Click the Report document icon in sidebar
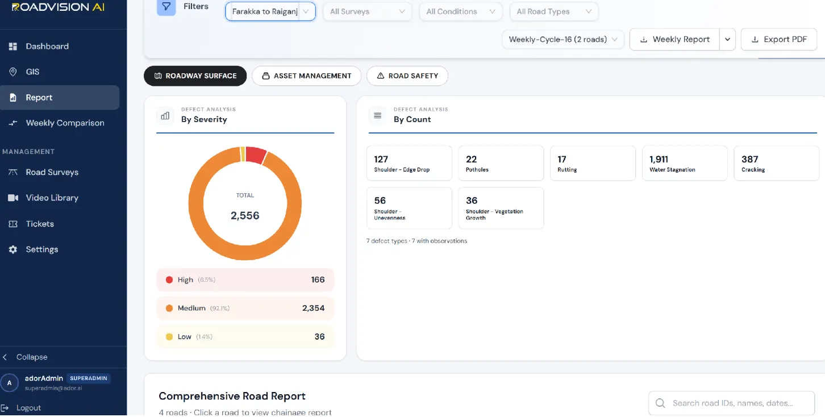Viewport: 825px width, 417px height. tap(13, 98)
